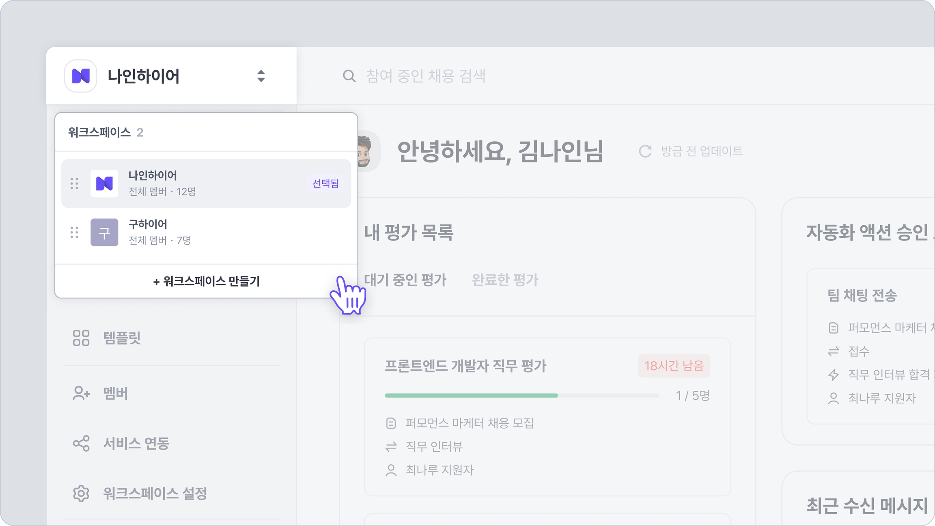The image size is (935, 526).
Task: Click 전체 멤버 · 12명 text
Action: click(x=162, y=192)
